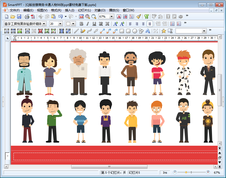Expand hidden formatting toolbar items

[185, 23]
